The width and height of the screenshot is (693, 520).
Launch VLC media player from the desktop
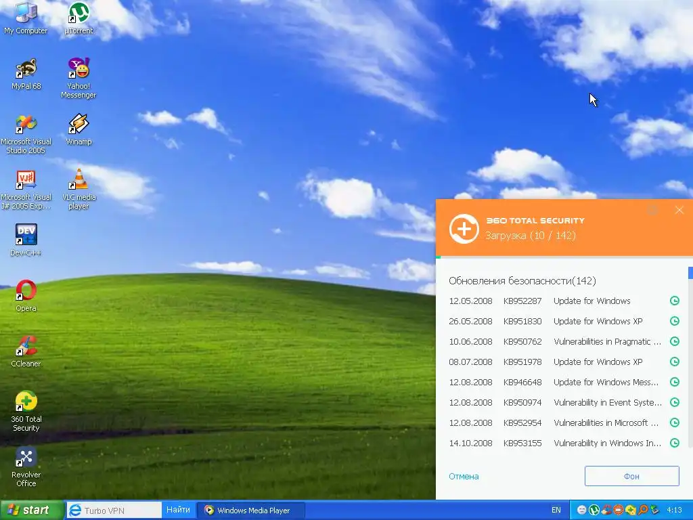click(x=79, y=190)
